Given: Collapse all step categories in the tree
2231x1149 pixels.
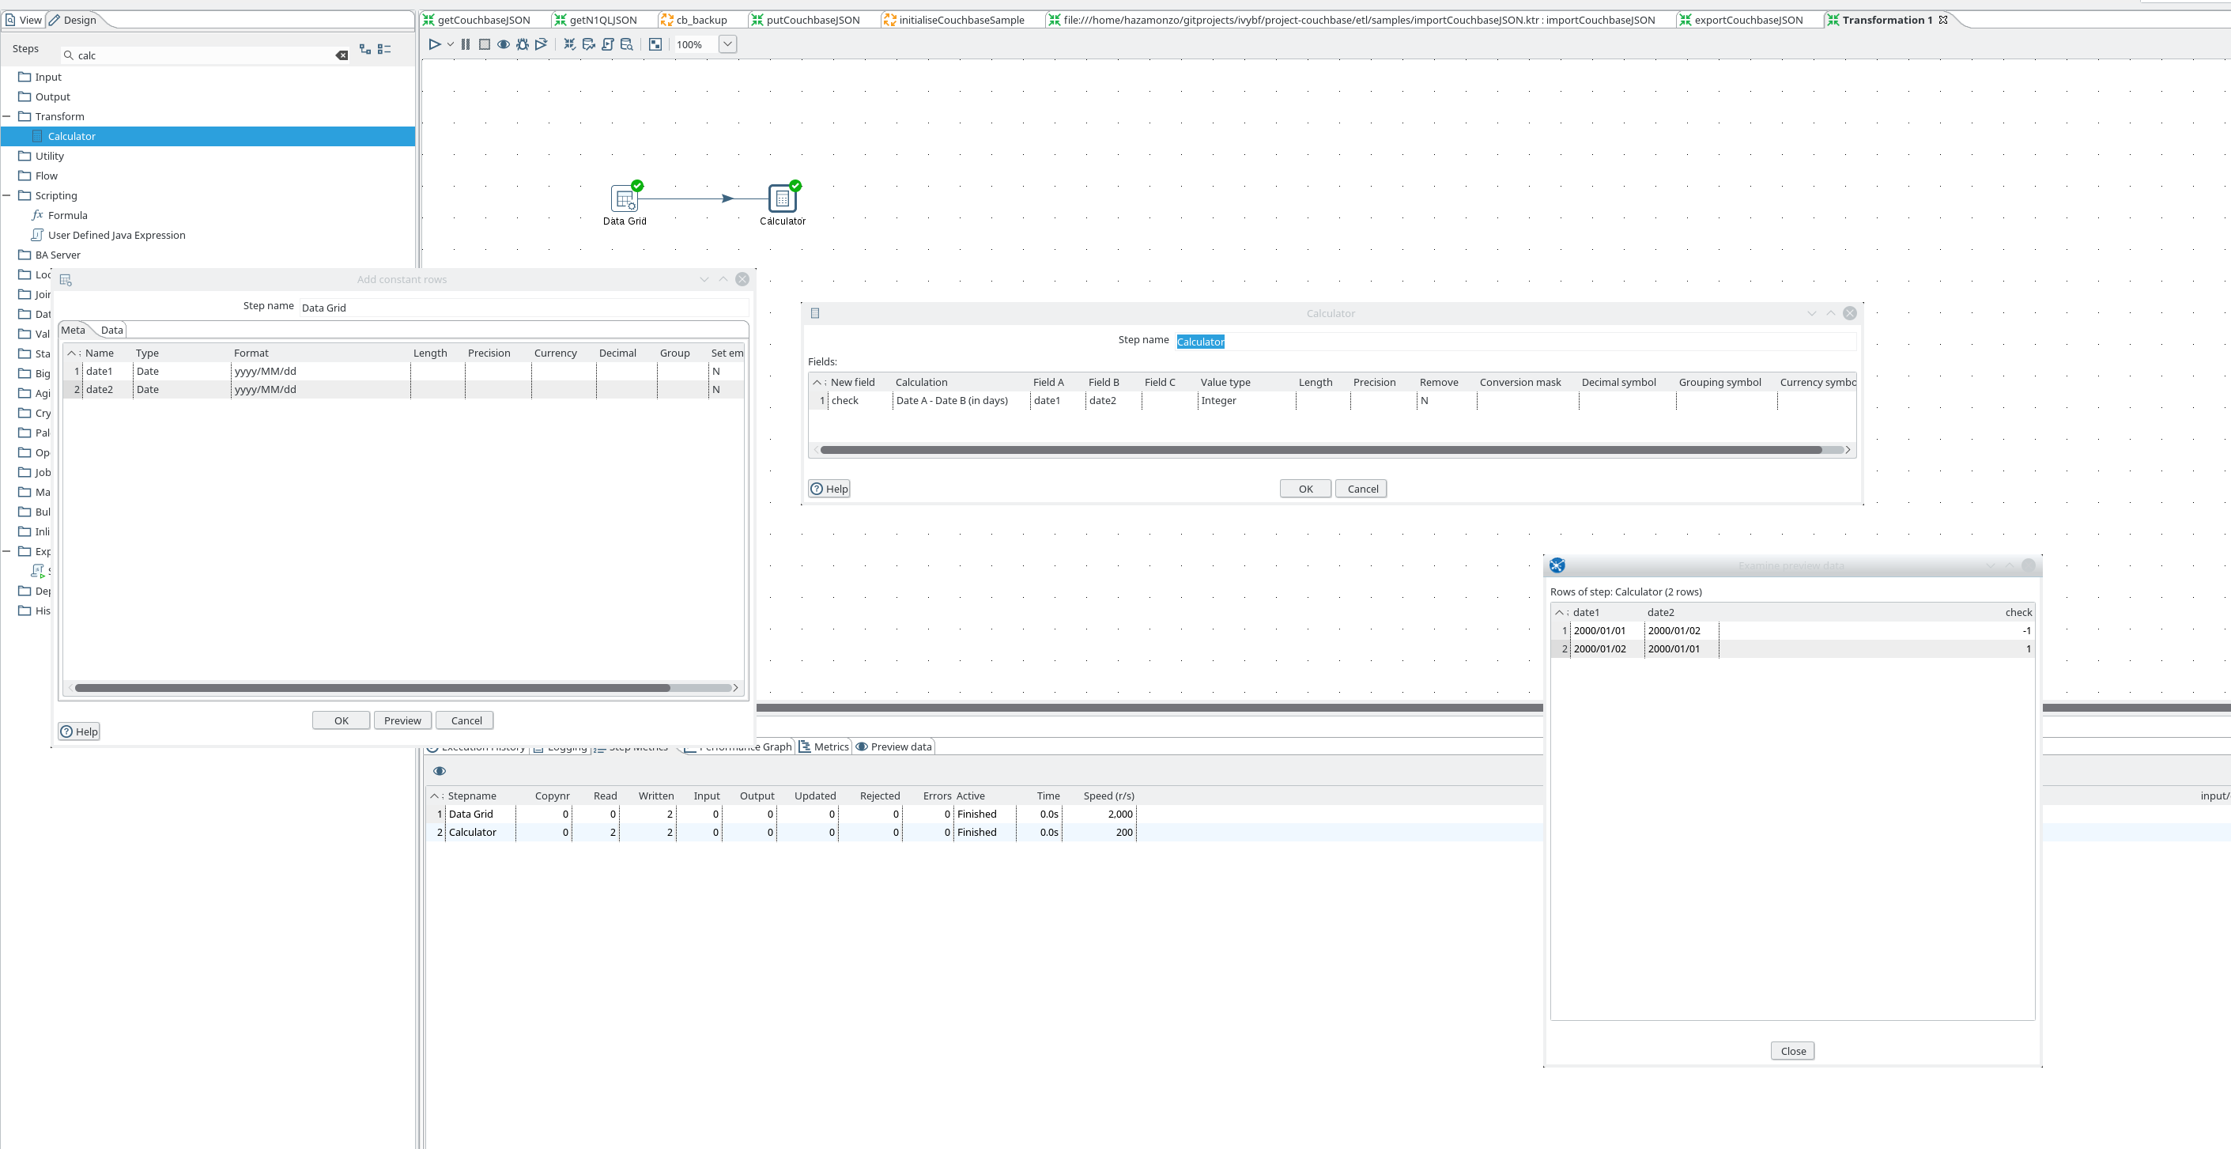Looking at the screenshot, I should click(384, 49).
